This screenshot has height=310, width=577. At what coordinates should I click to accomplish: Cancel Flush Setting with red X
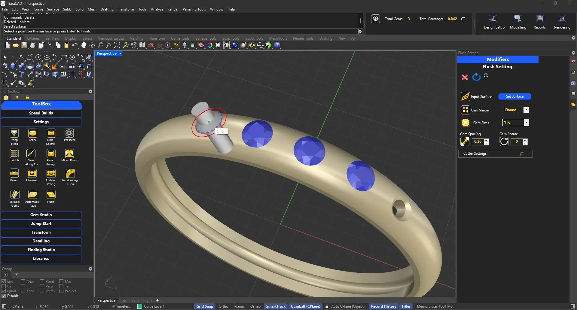click(x=465, y=77)
